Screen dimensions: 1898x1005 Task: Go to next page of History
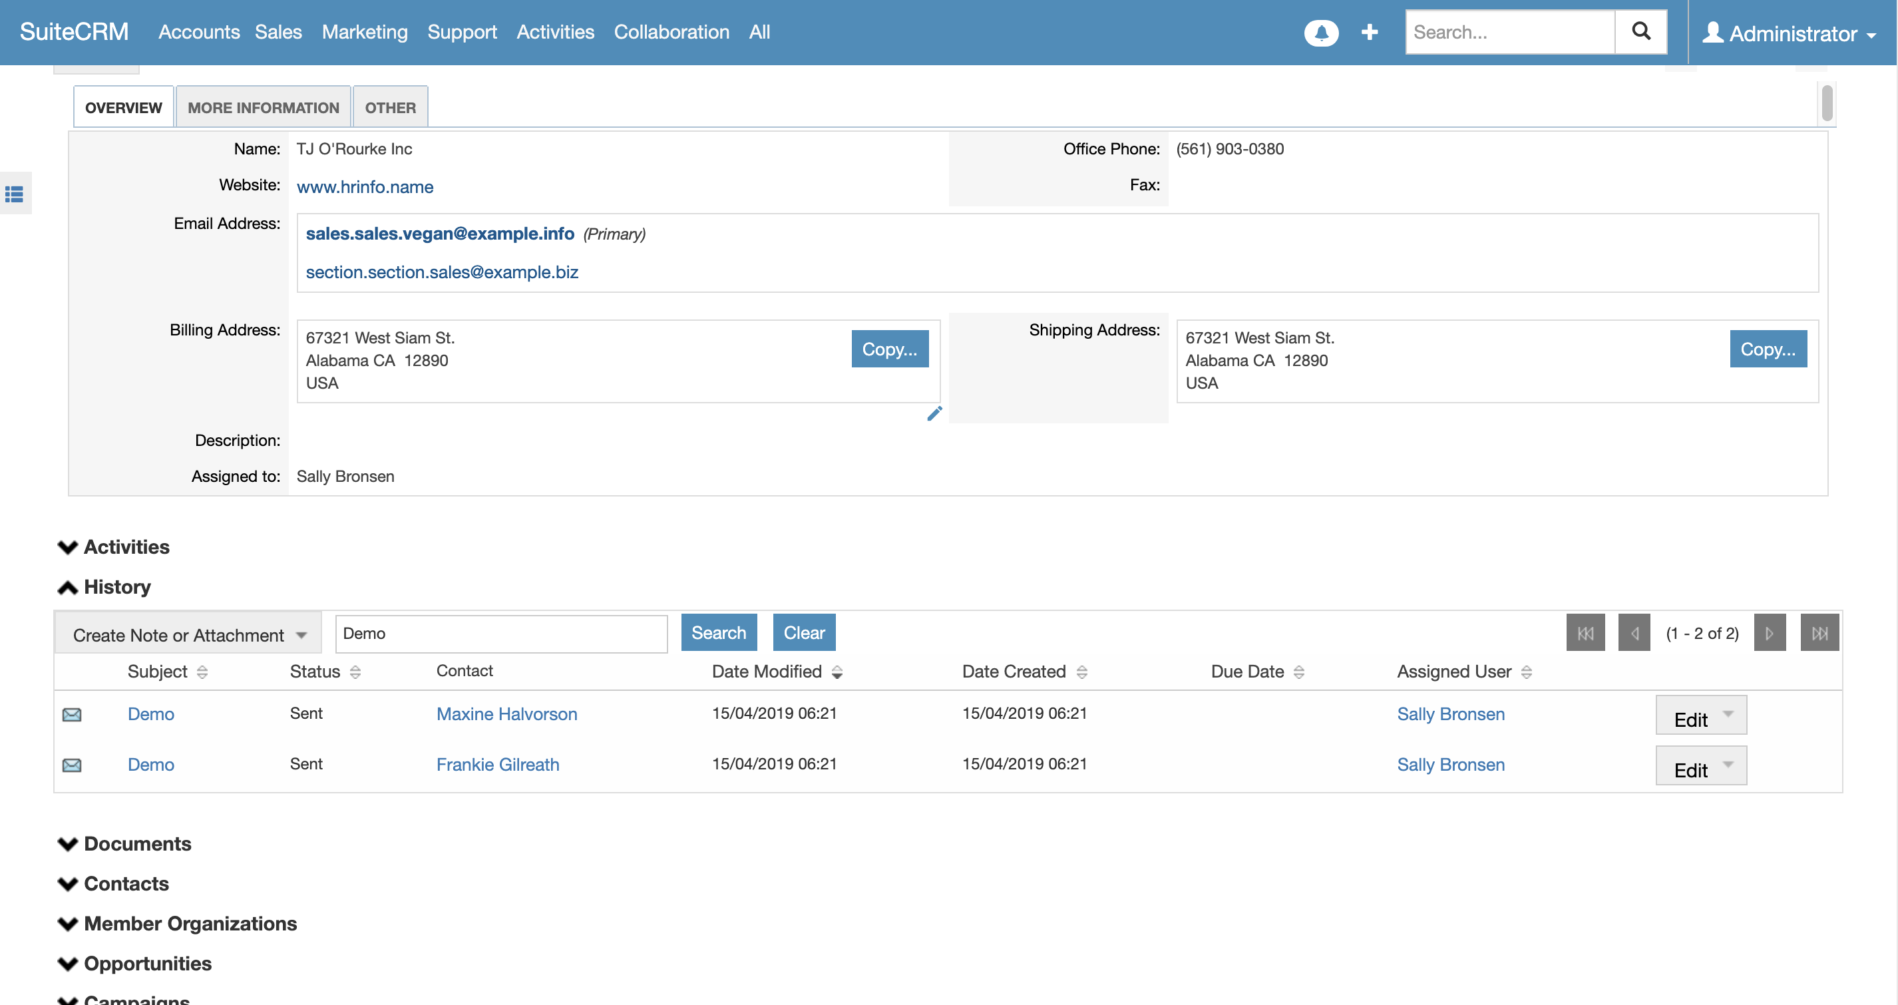pos(1770,633)
